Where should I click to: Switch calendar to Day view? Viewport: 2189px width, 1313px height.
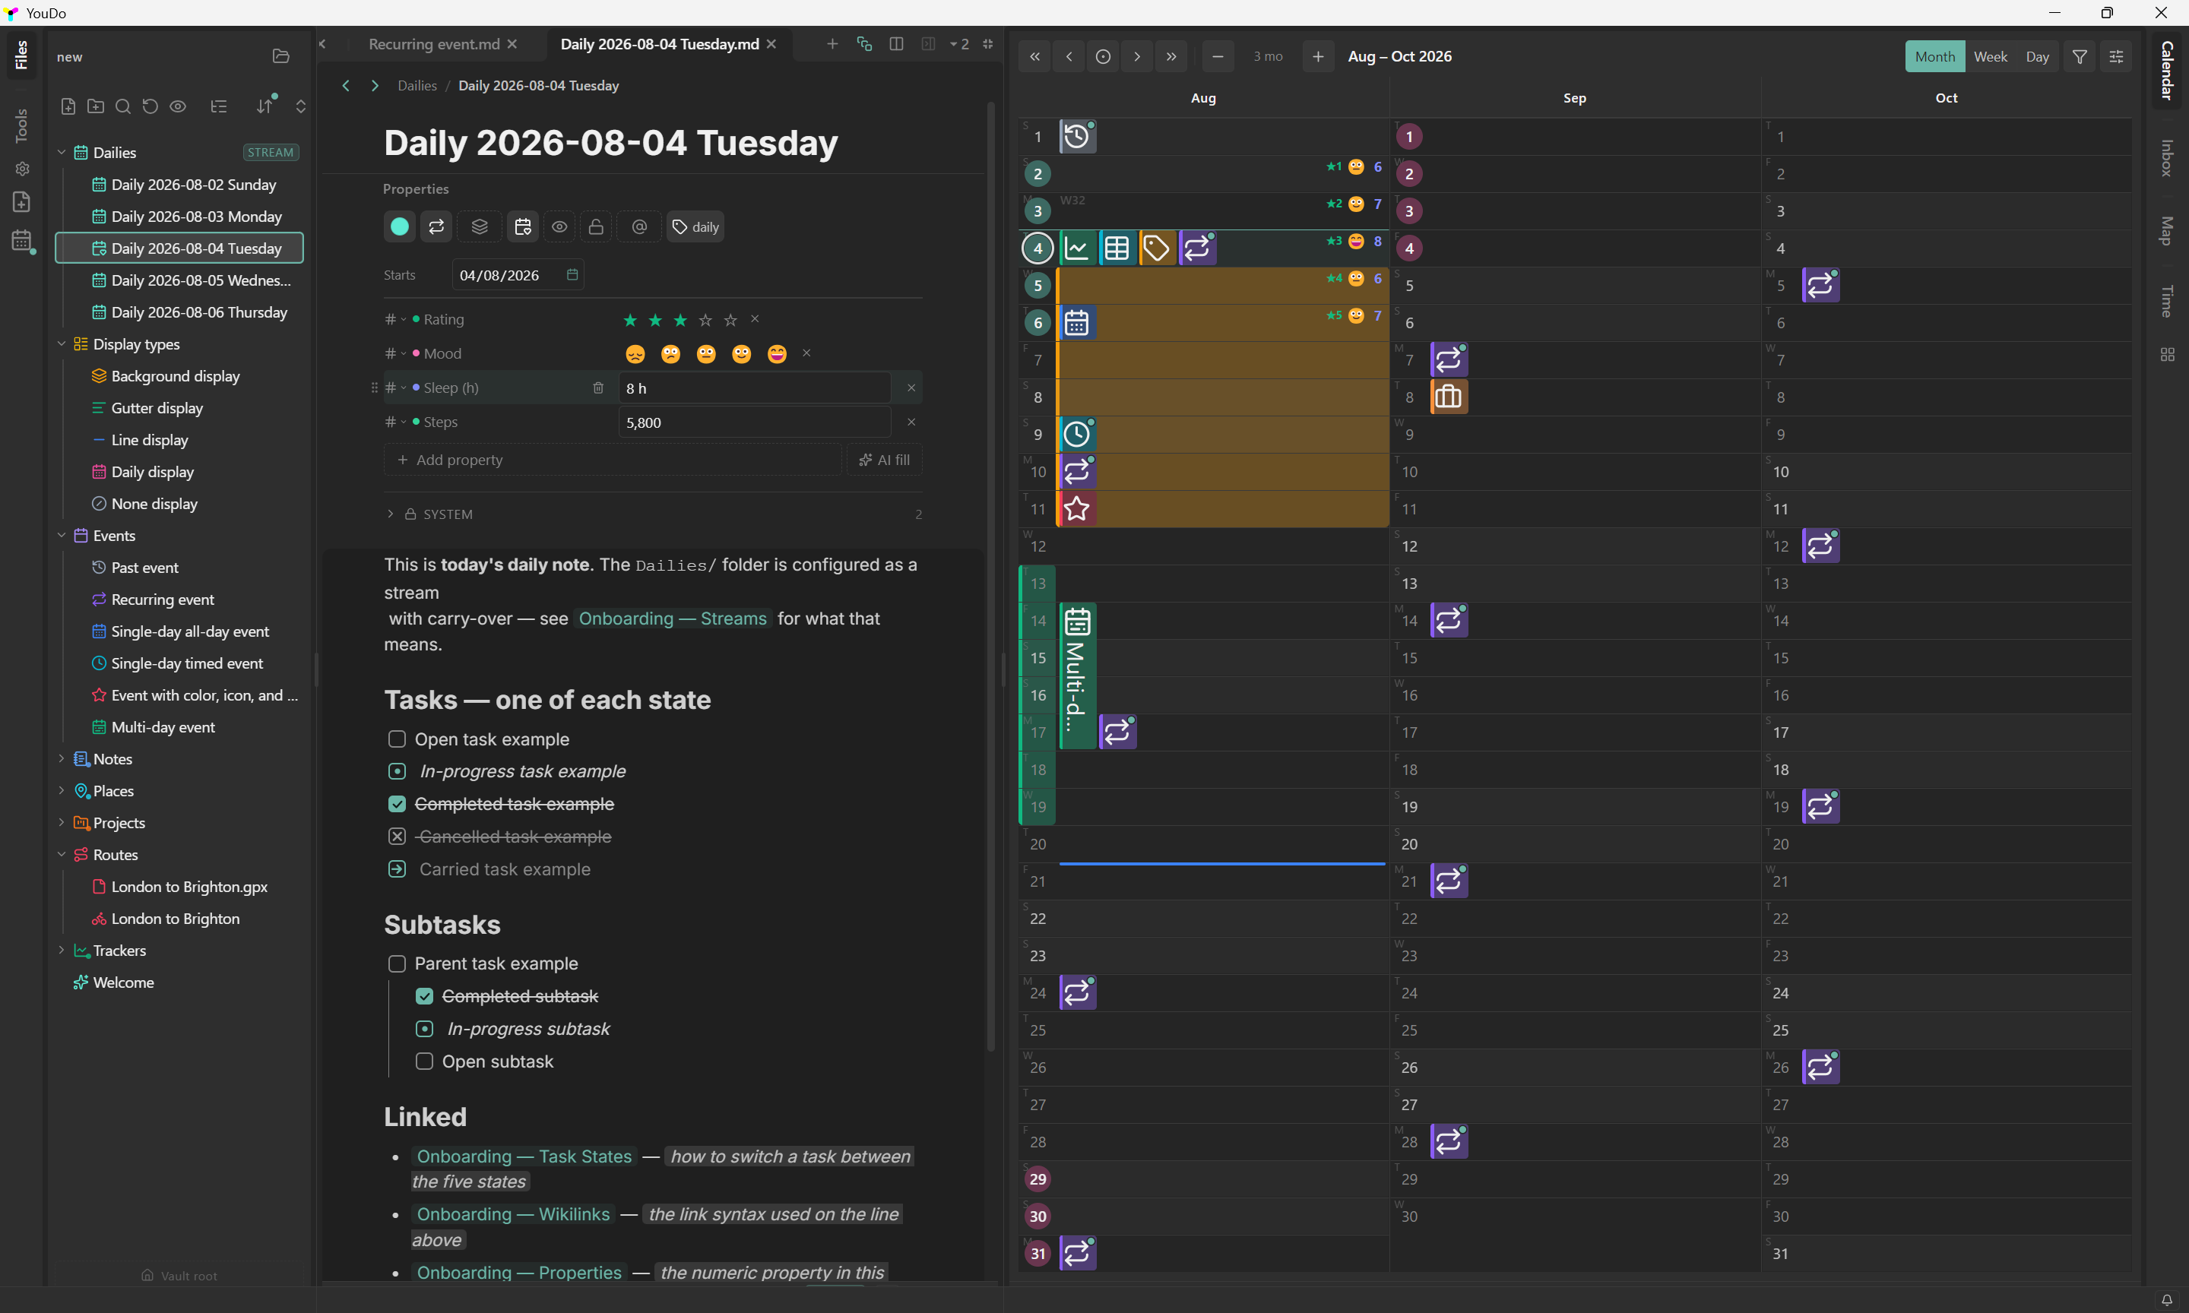pos(2037,57)
